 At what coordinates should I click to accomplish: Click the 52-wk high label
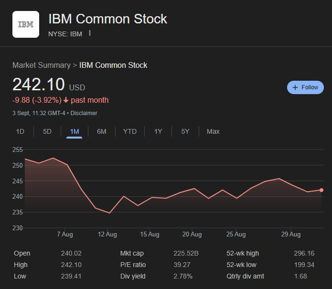[243, 254]
